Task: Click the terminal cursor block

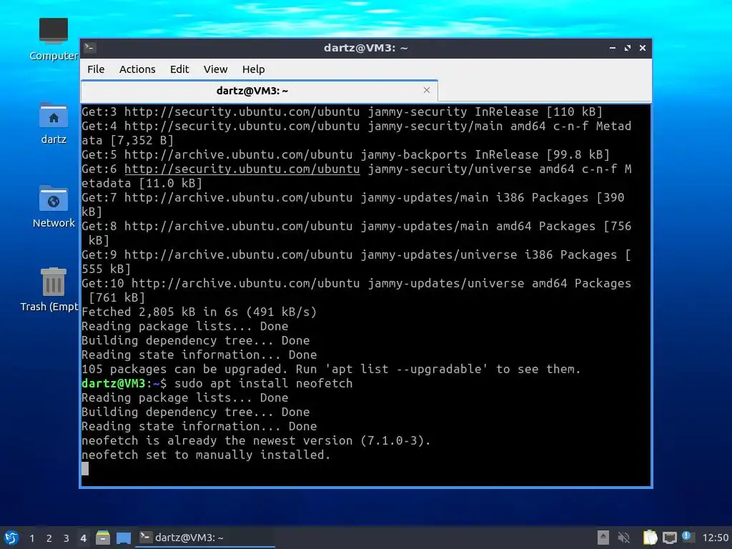Action: click(x=85, y=469)
